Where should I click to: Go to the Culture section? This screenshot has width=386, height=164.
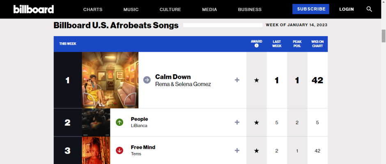170,9
